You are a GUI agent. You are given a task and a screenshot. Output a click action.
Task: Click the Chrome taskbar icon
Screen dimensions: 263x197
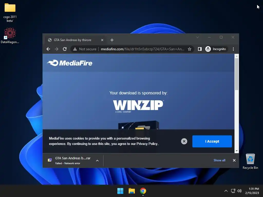tap(143, 191)
